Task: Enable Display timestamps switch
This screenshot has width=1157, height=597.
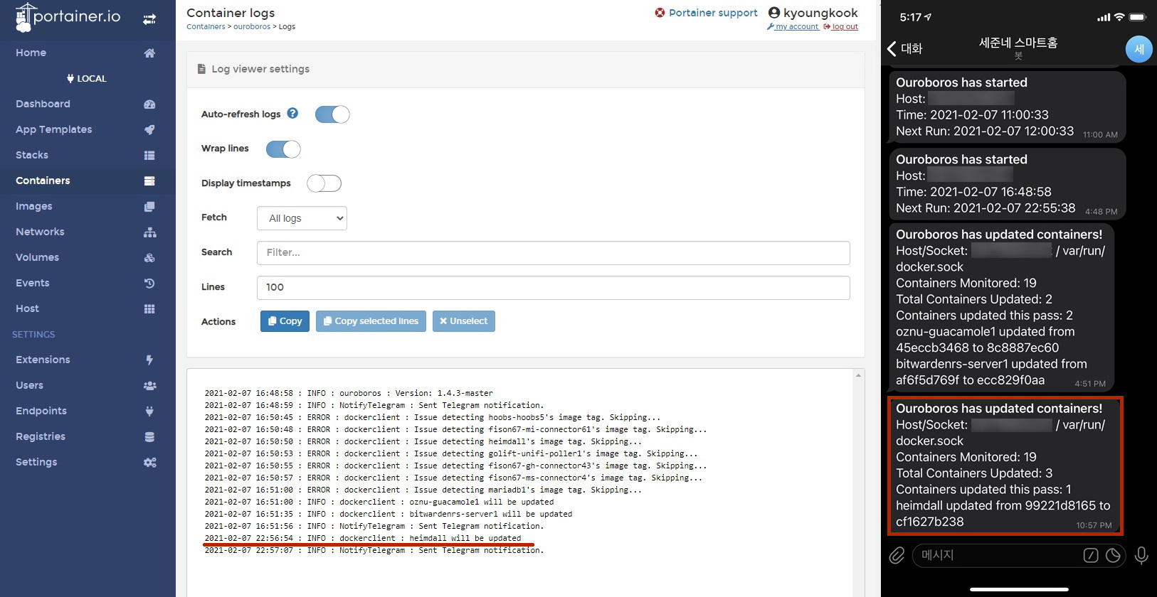Action: (324, 183)
